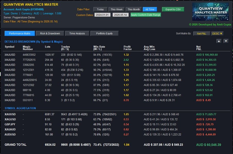The height and width of the screenshot is (154, 233).
Task: Select the All Time date filter
Action: [150, 9]
